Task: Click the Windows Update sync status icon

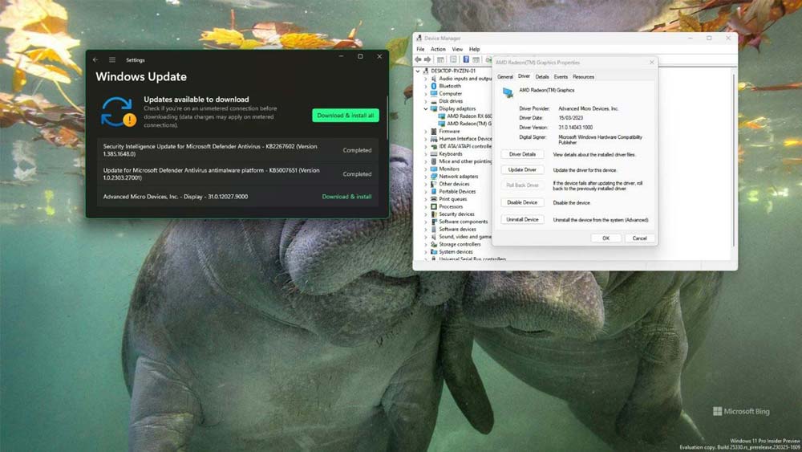Action: [117, 112]
